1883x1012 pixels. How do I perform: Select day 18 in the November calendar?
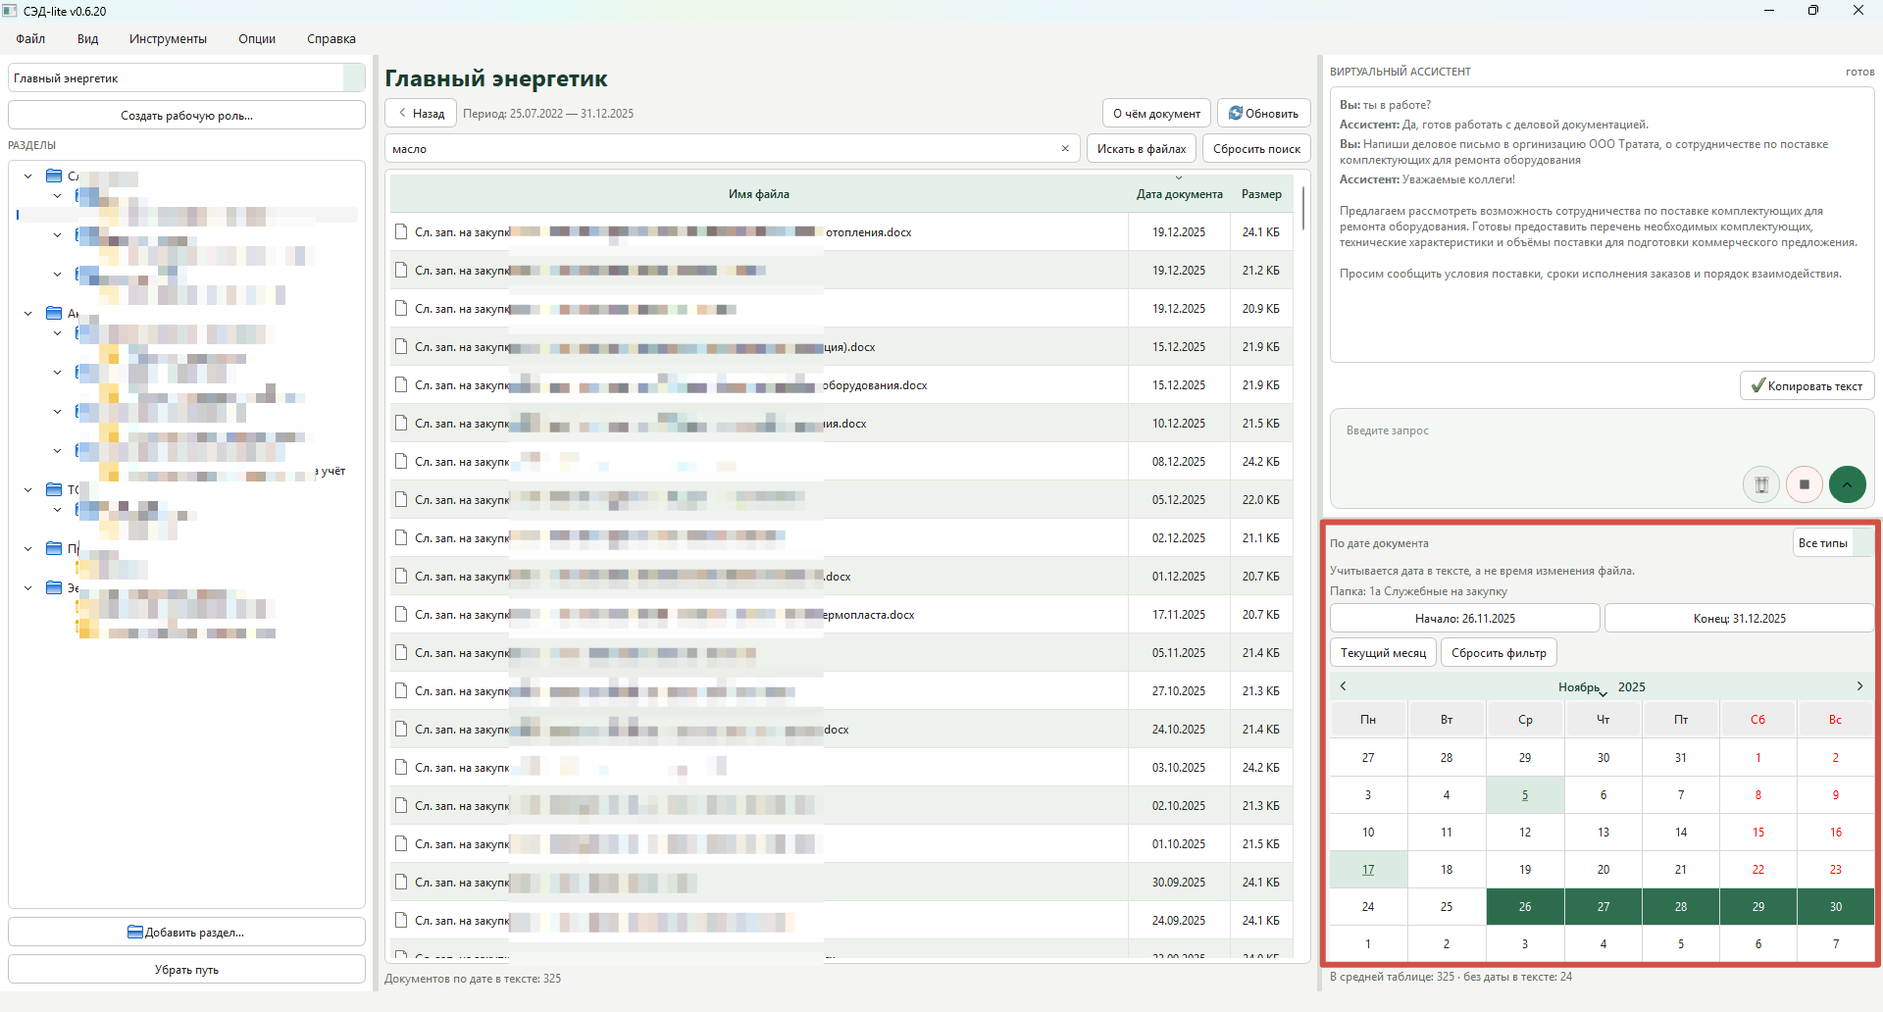click(x=1447, y=870)
